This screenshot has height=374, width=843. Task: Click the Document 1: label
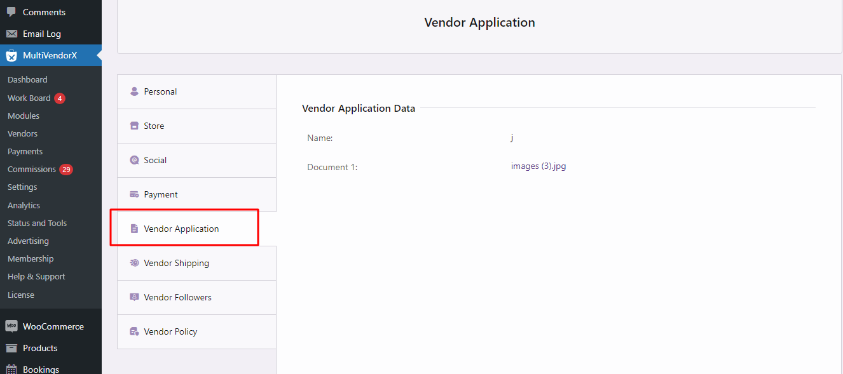tap(332, 167)
